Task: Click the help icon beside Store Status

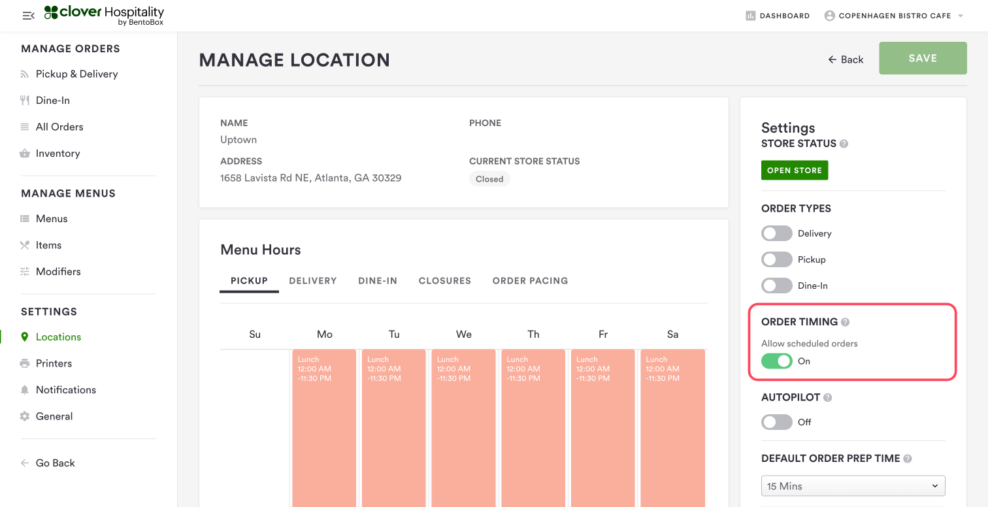Action: (844, 144)
